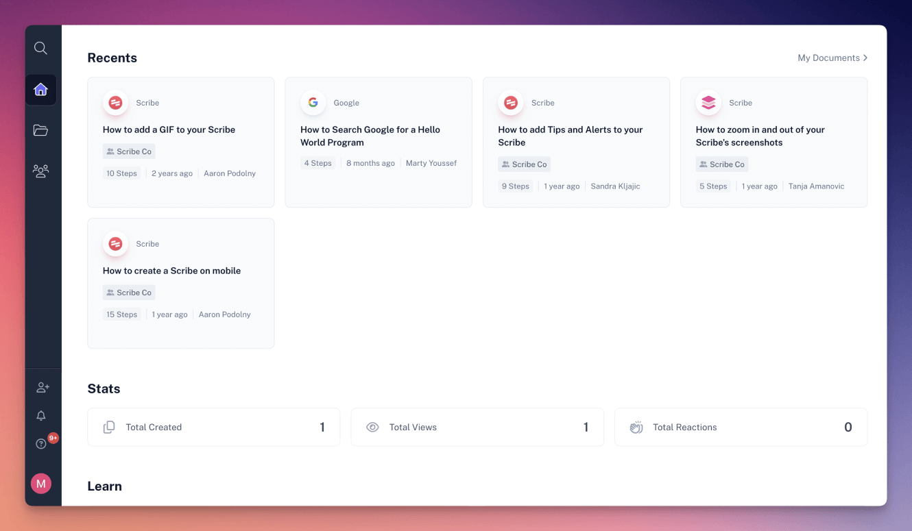Open the profile avatar menu
The width and height of the screenshot is (912, 531).
[40, 483]
